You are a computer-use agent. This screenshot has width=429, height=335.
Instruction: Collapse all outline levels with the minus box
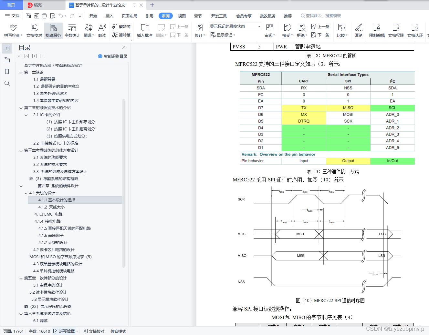click(x=42, y=56)
